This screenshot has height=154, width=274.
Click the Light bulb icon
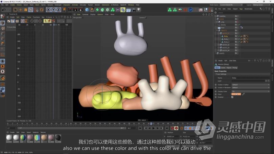[x=139, y=10]
